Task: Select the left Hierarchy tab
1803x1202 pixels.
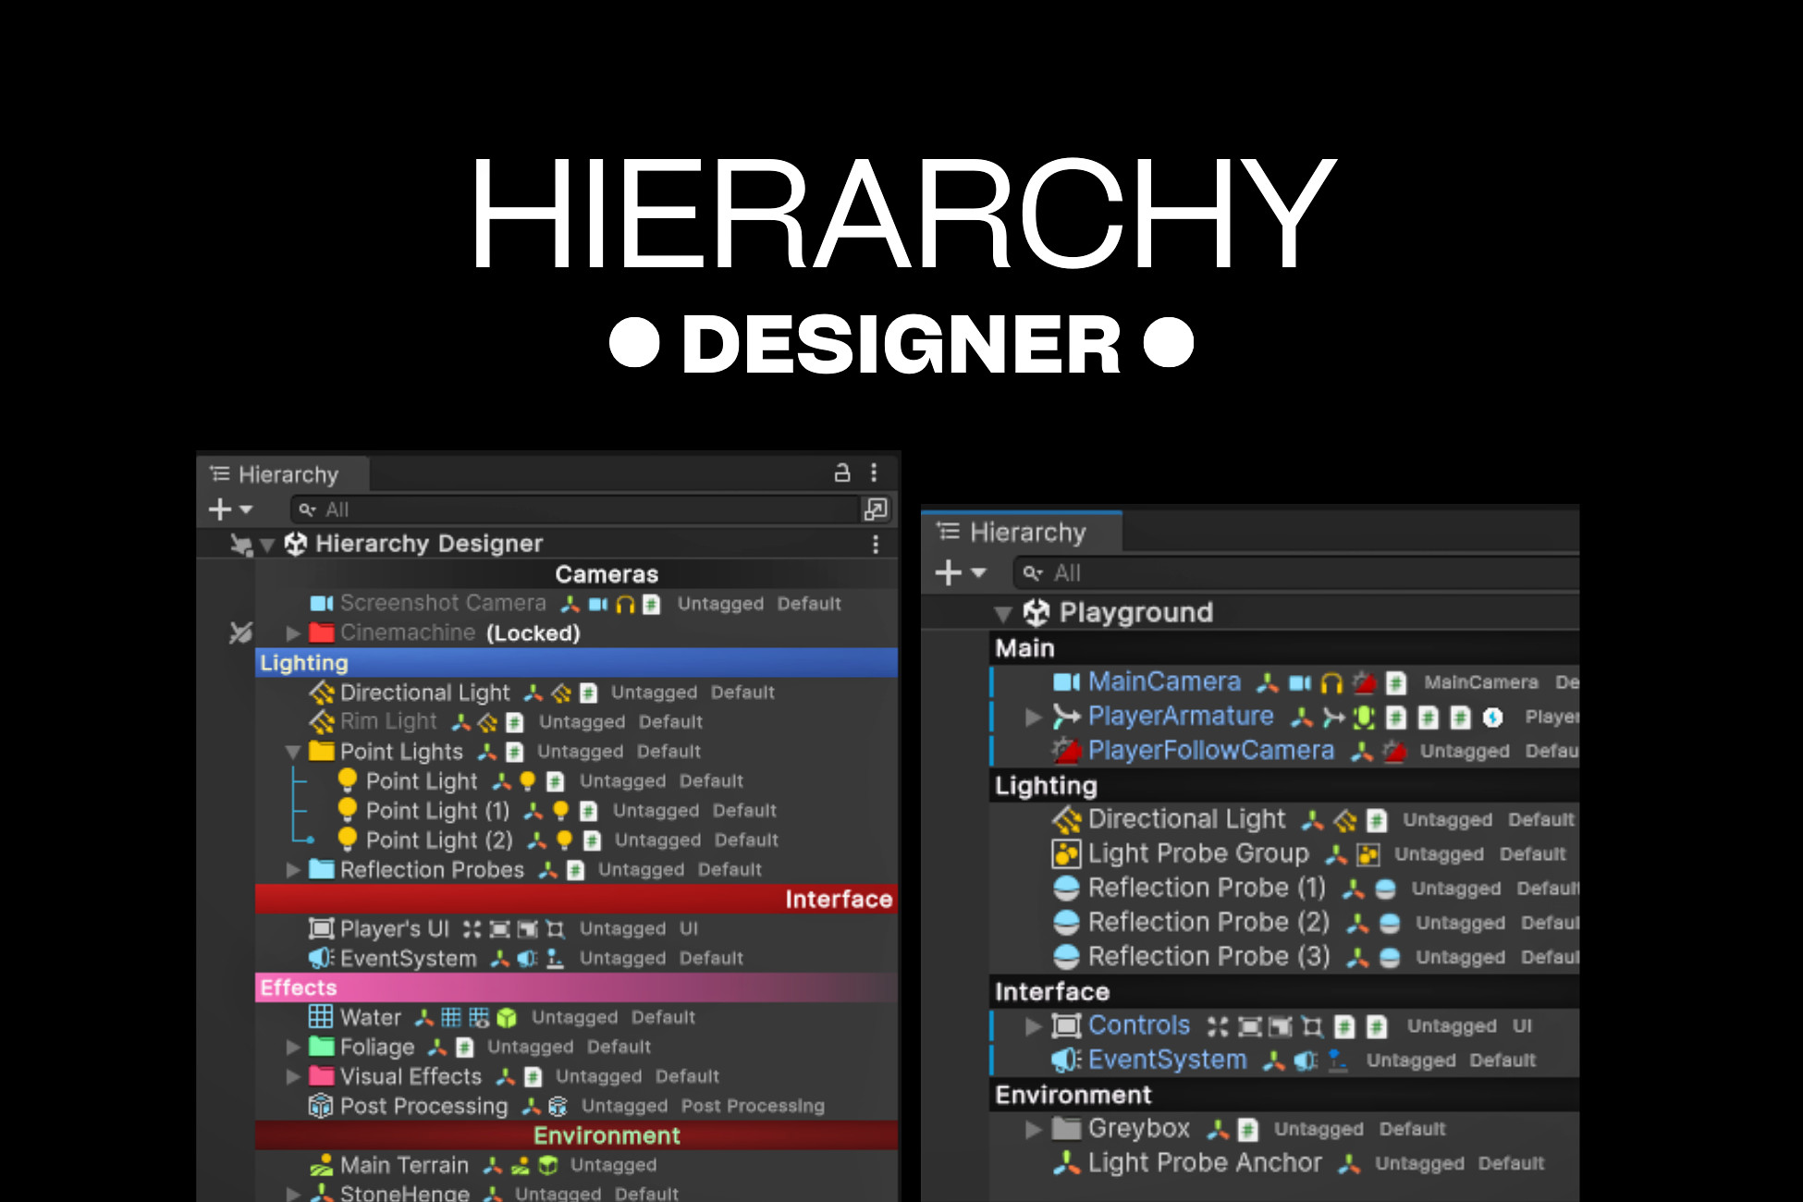Action: (x=283, y=474)
